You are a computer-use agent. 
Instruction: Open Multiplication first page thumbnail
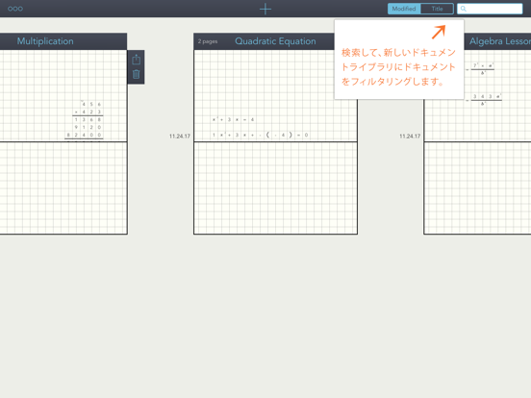point(63,95)
